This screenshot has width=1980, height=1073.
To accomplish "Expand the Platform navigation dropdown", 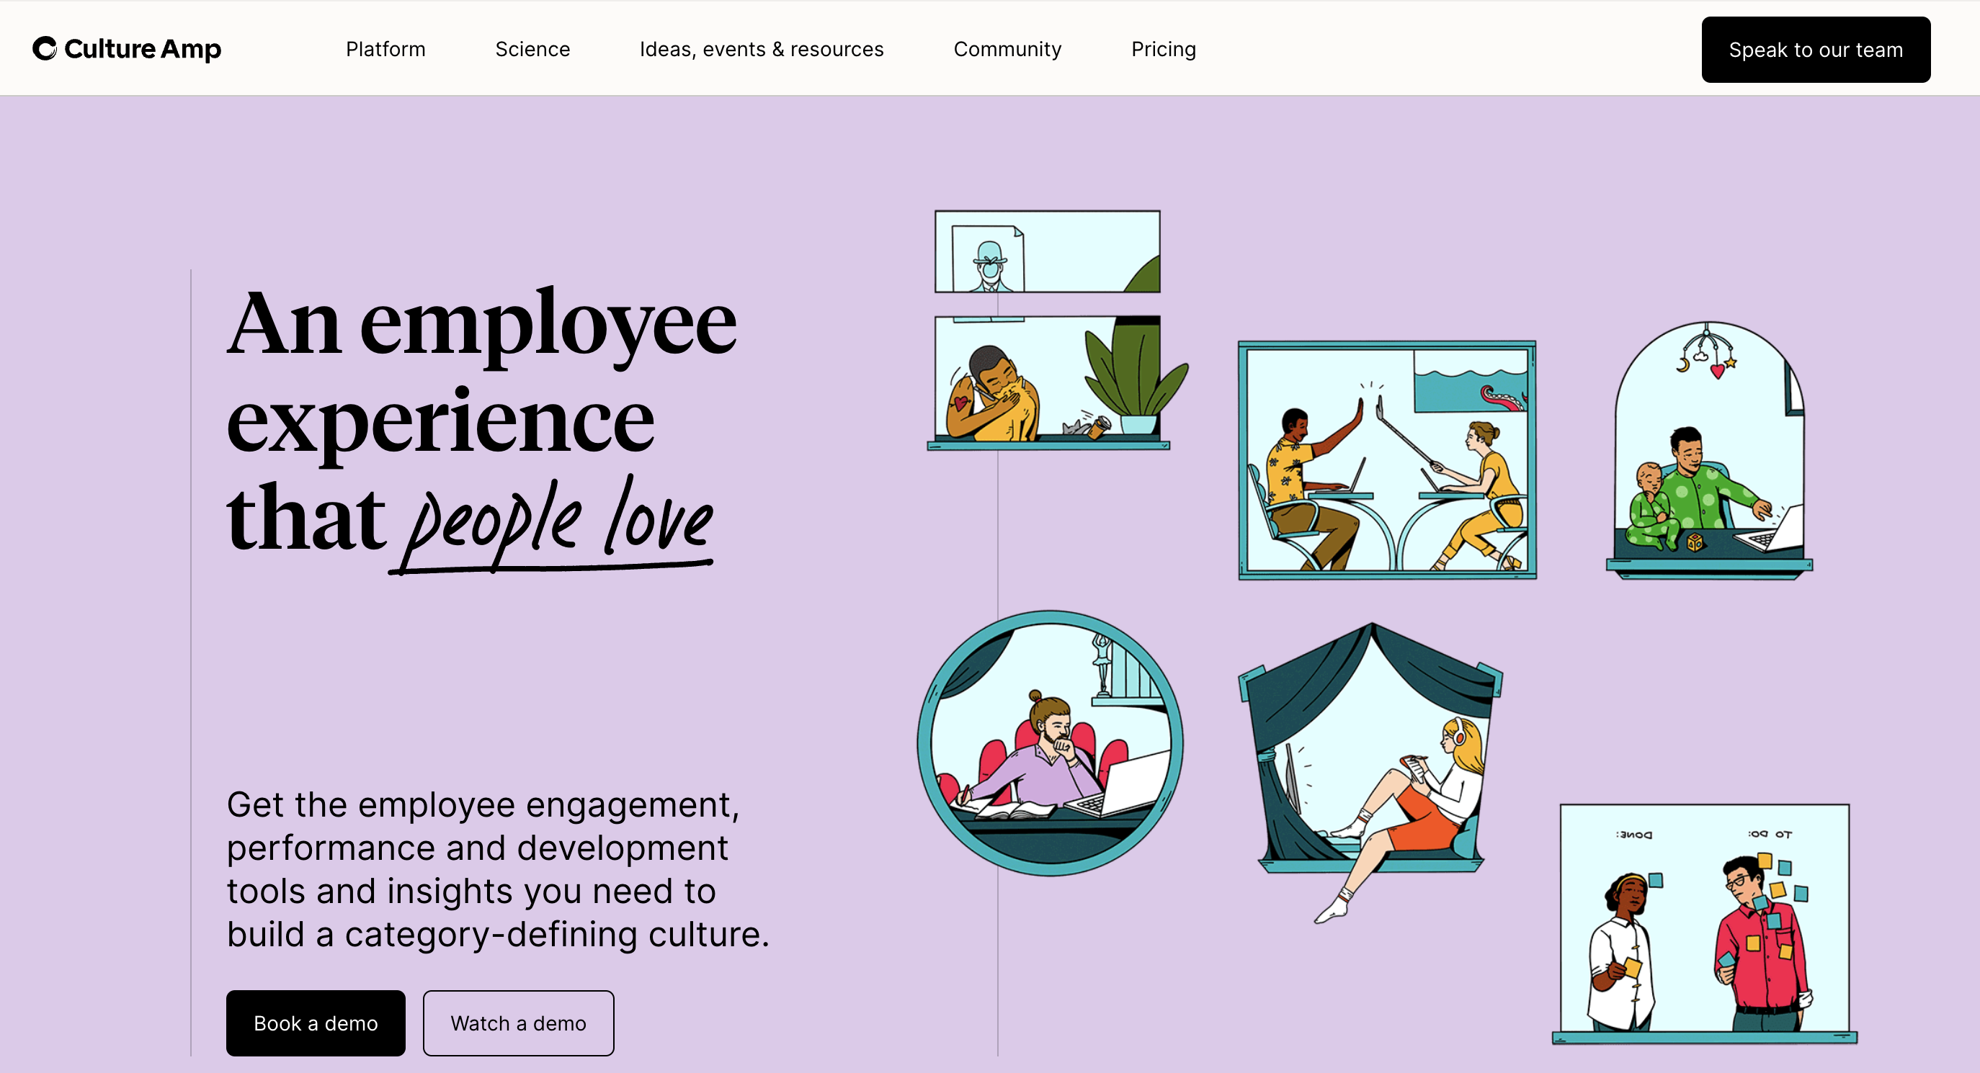I will pos(385,49).
